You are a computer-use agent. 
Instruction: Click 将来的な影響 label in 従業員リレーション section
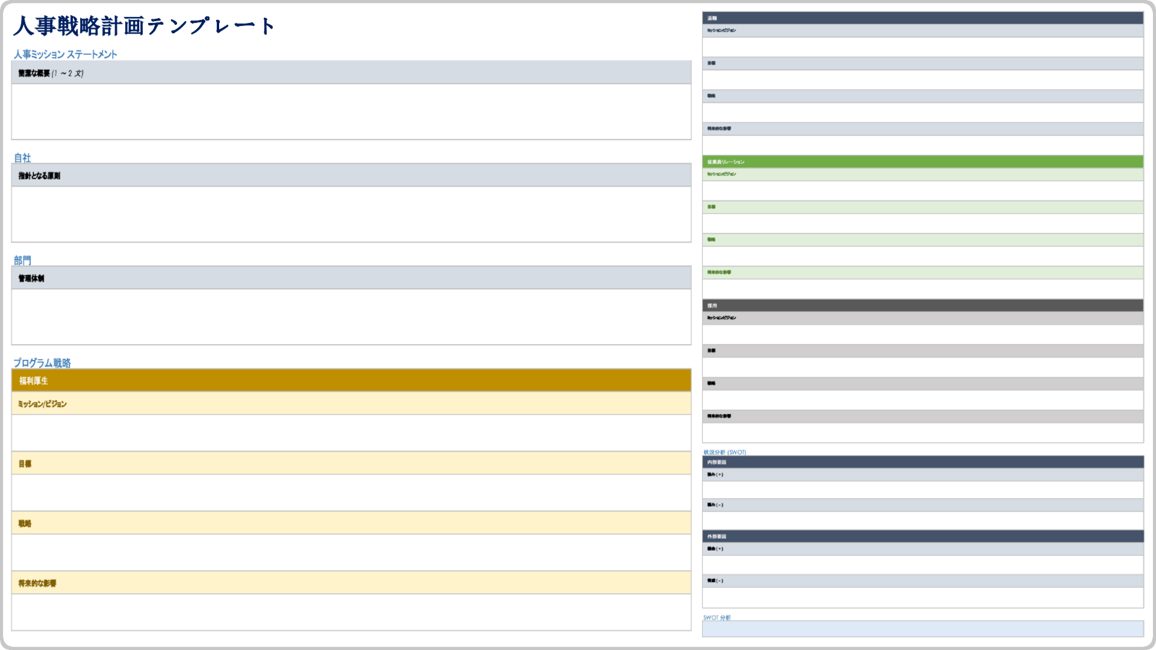719,272
